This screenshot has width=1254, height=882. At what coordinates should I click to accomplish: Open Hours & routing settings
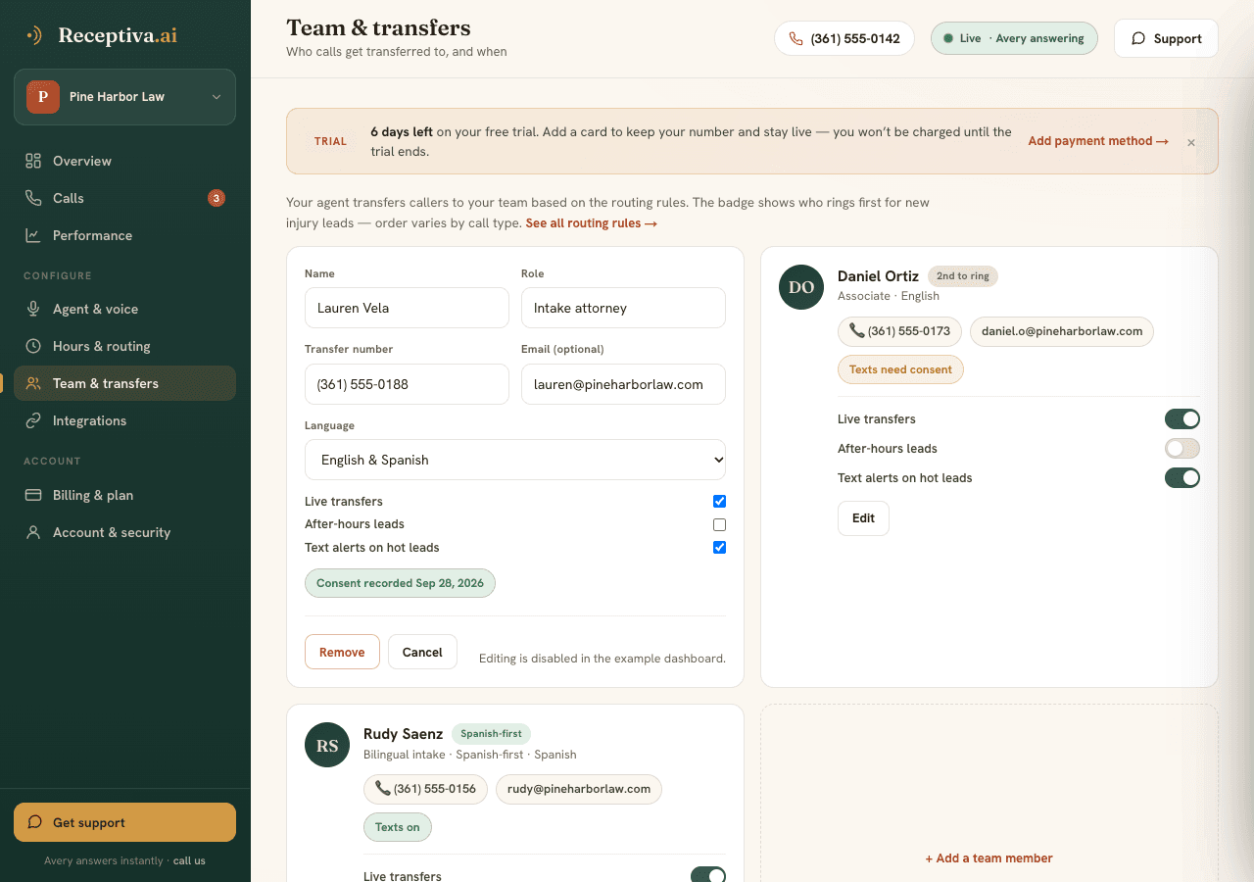click(x=124, y=346)
